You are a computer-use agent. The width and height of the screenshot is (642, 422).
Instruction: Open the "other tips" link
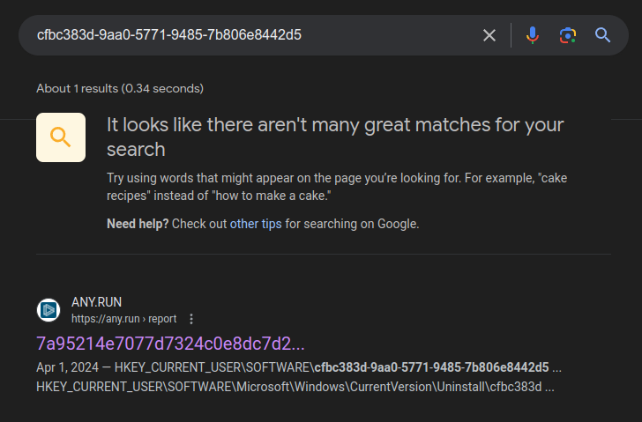(256, 224)
